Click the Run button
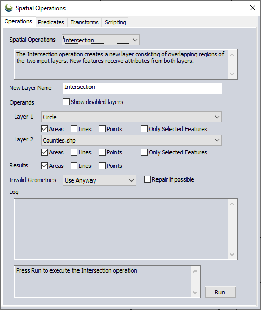This screenshot has height=310, width=261. point(220,292)
